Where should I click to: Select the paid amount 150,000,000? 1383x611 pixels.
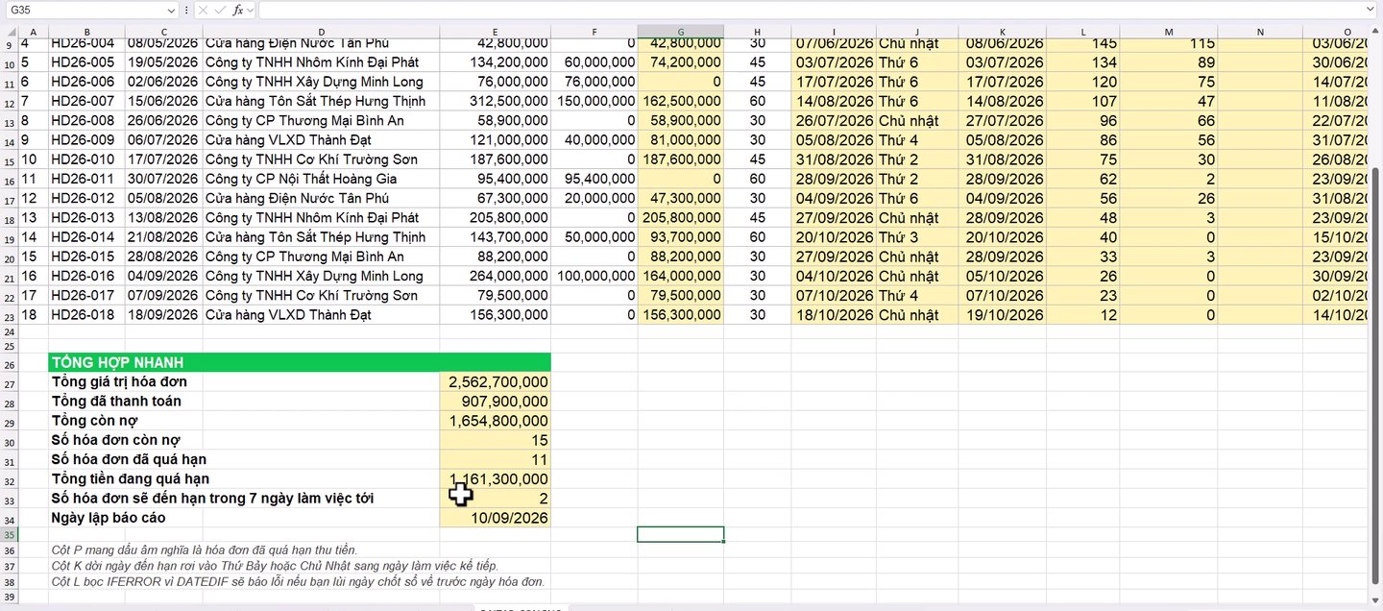(594, 101)
